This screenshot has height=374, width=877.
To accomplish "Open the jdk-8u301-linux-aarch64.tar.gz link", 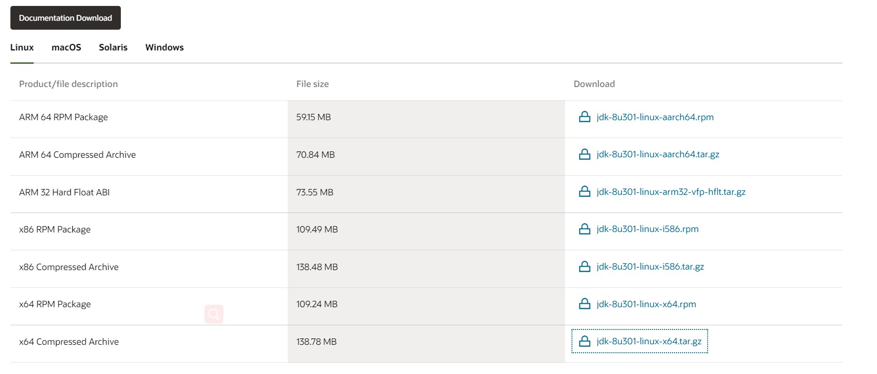I will (x=658, y=154).
